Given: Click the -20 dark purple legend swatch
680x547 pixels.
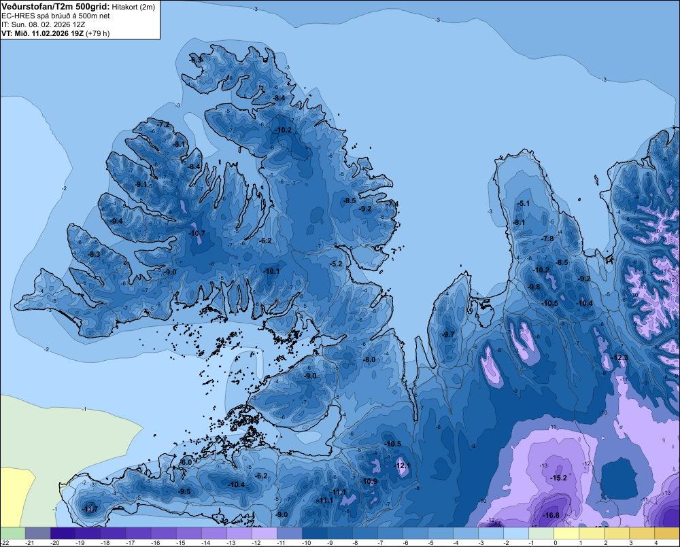Looking at the screenshot, I should coord(63,533).
